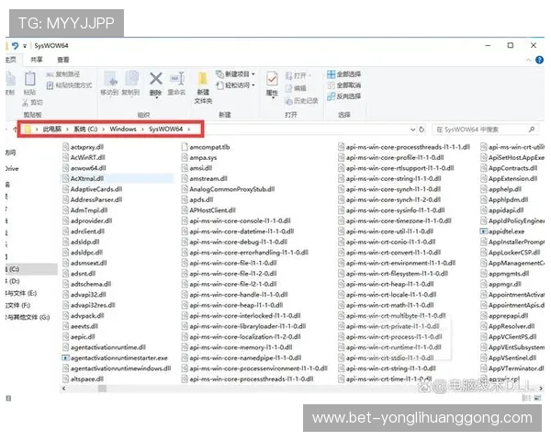Click SysWOW64 in the address breadcrumb
This screenshot has width=551, height=441.
point(165,129)
